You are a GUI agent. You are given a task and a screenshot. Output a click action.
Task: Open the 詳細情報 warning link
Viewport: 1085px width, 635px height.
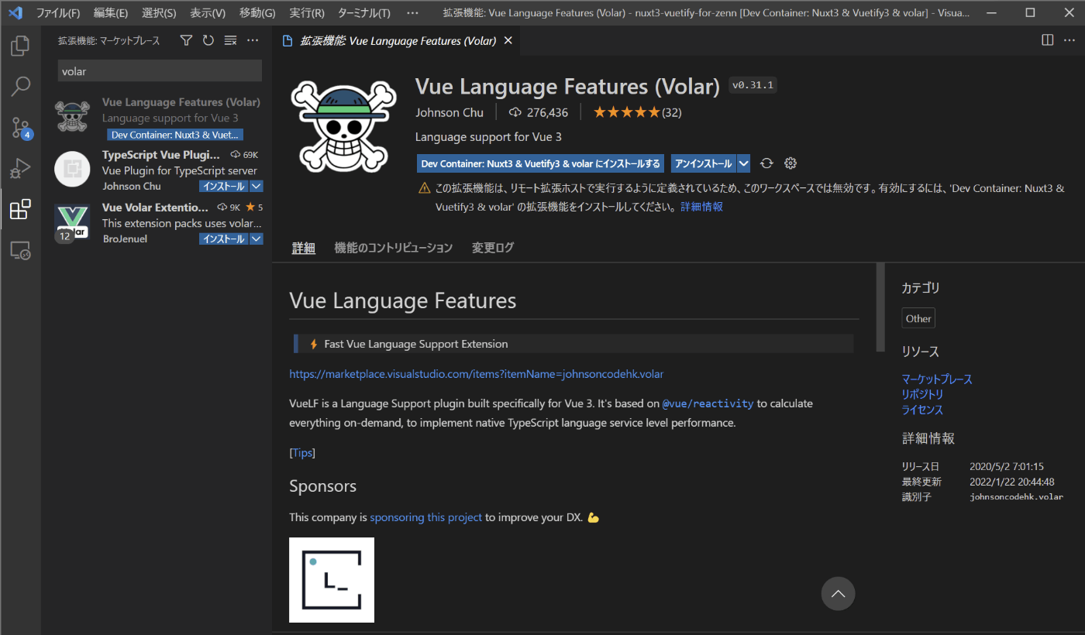[x=702, y=207]
